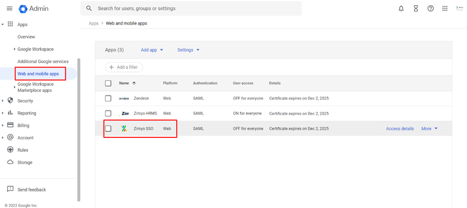
Task: Open the More dropdown for Zimyo SSO
Action: pos(429,128)
